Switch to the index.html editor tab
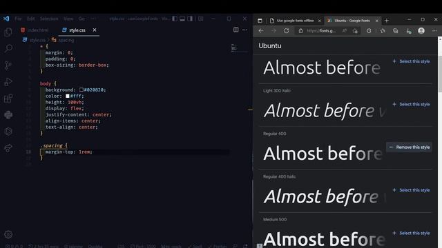442x248 pixels. coord(35,30)
